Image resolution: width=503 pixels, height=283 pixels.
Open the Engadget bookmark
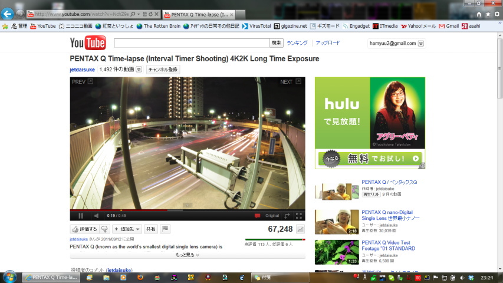(x=356, y=26)
